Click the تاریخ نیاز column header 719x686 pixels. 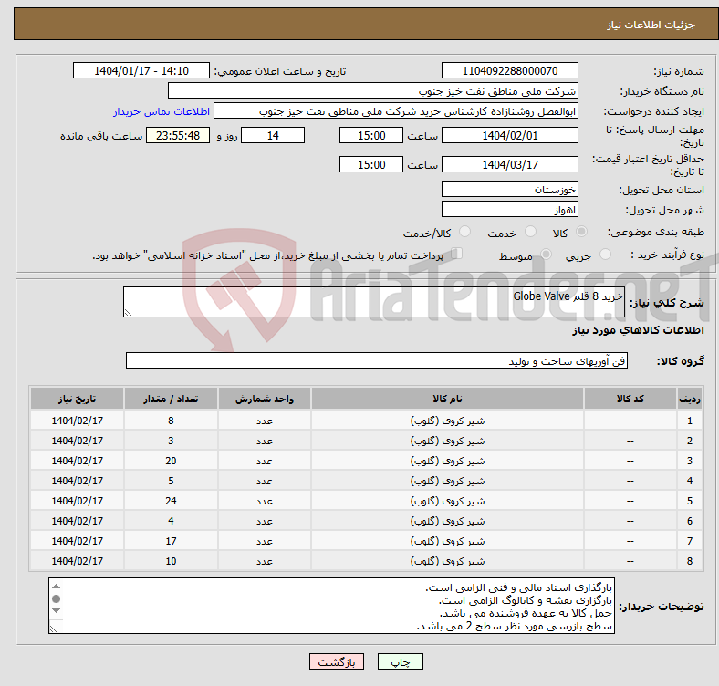(x=78, y=400)
